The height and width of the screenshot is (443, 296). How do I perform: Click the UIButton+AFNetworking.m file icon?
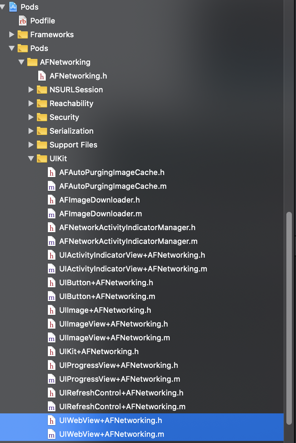(52, 296)
